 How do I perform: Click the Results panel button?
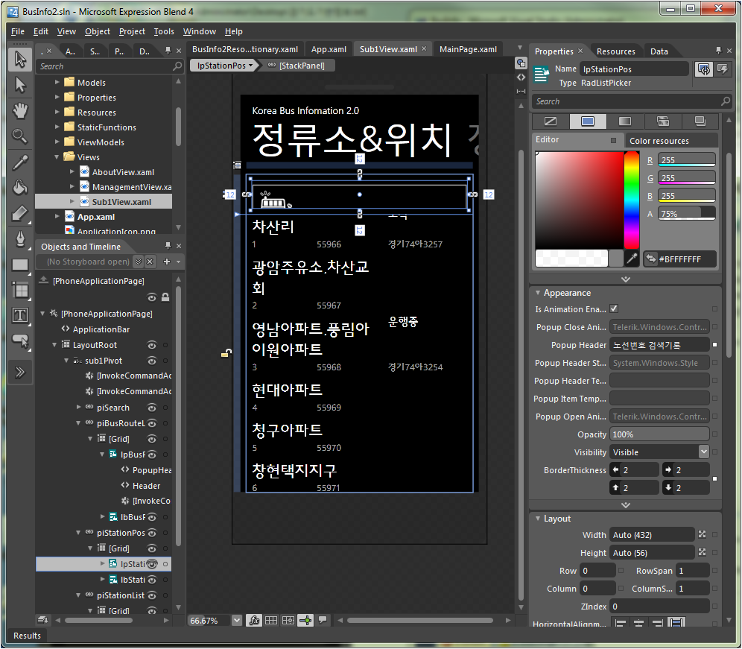[x=27, y=636]
